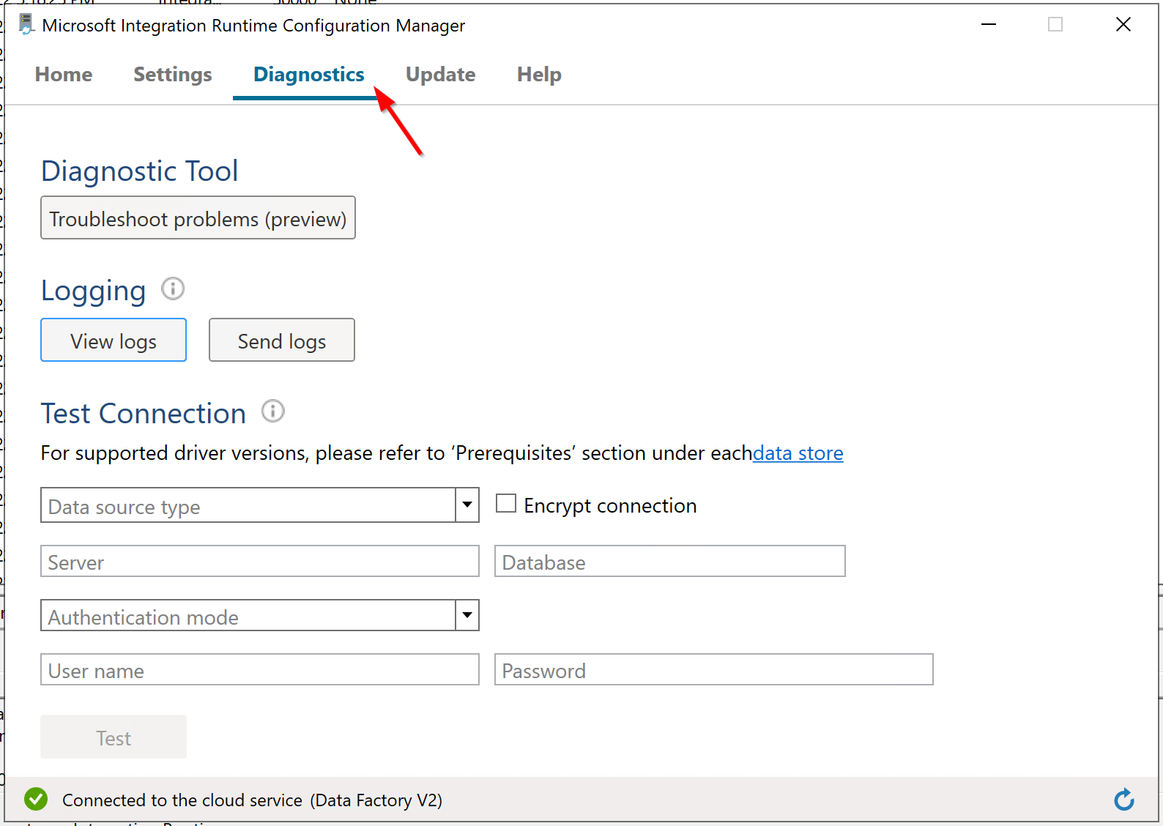Focus the User name field
The width and height of the screenshot is (1163, 826).
click(260, 670)
